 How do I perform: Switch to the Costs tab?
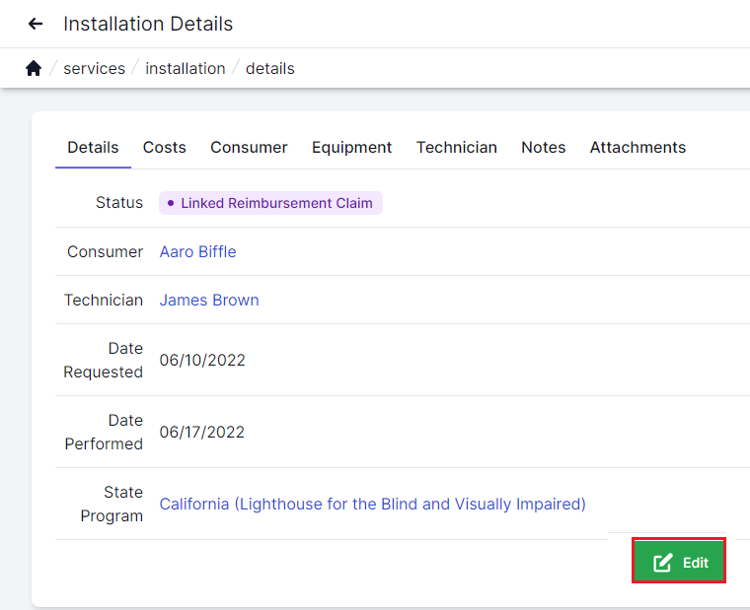[164, 147]
